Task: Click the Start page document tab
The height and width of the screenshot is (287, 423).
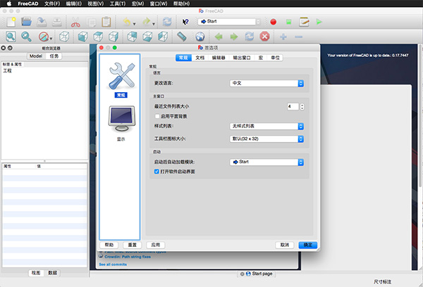Action: pyautogui.click(x=257, y=274)
